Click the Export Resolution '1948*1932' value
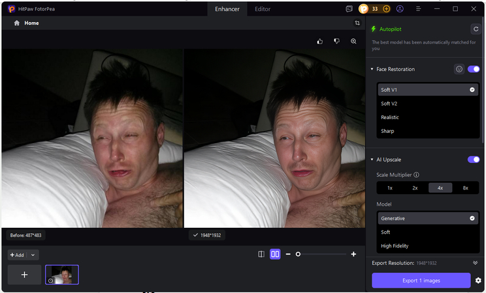486x293 pixels. (x=426, y=263)
